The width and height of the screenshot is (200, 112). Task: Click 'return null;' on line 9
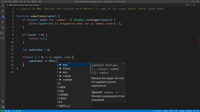[38, 39]
